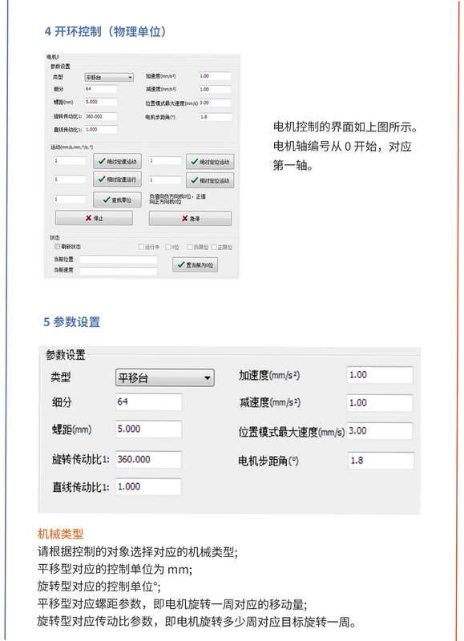Click the 位置模式最大速度 field in the 电机0 panel

coord(215,103)
